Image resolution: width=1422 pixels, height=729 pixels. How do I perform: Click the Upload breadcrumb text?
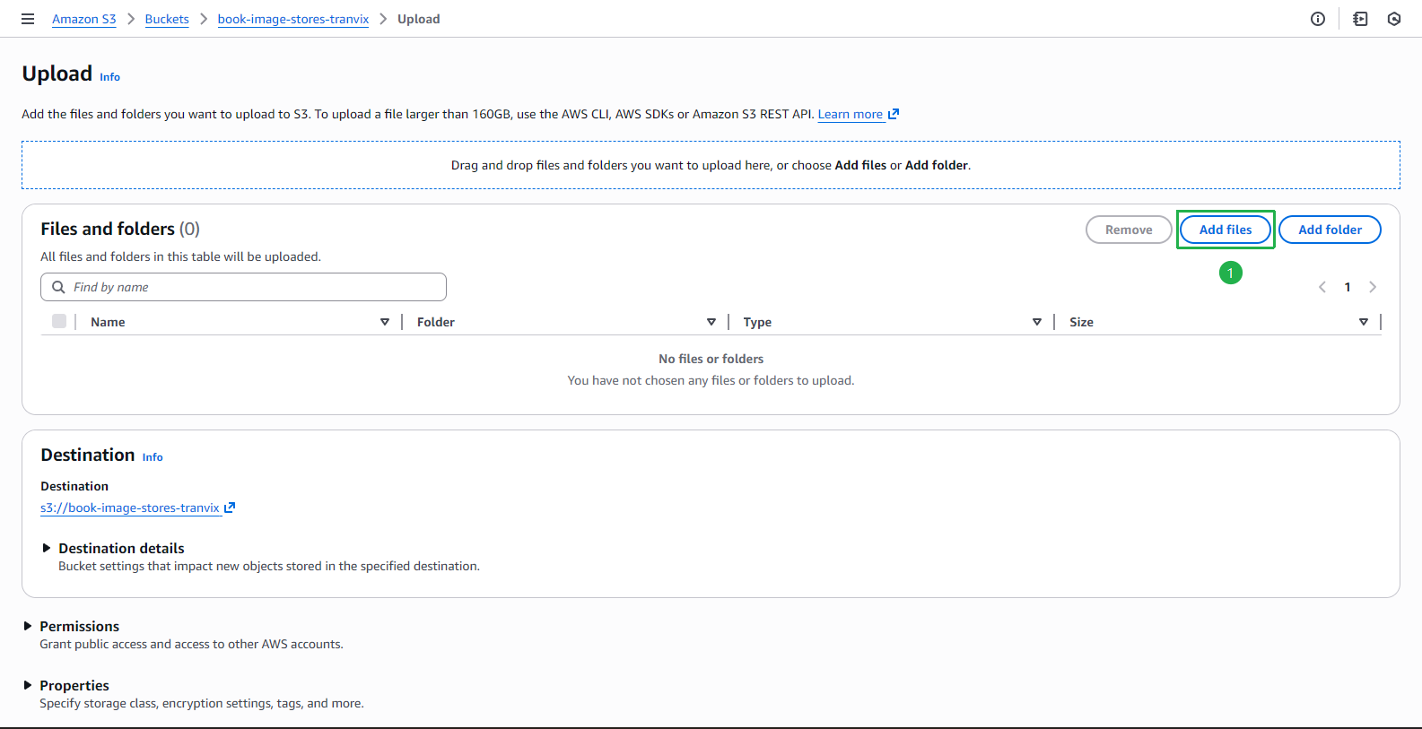419,19
